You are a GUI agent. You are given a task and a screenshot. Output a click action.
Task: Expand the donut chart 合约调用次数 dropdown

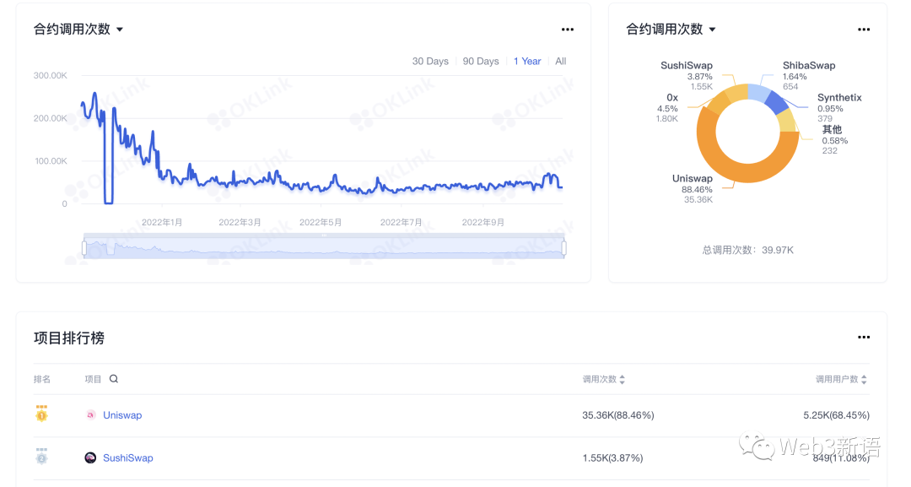point(712,30)
